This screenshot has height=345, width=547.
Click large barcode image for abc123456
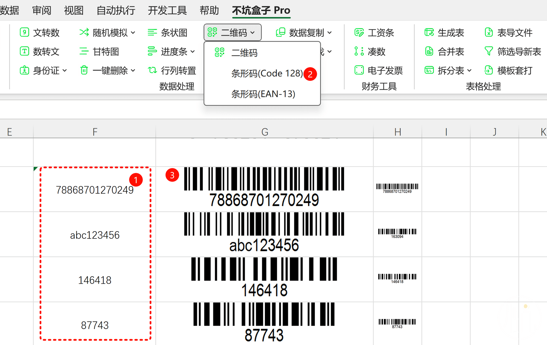pyautogui.click(x=264, y=232)
